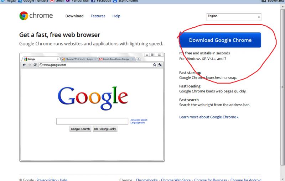The height and width of the screenshot is (181, 285).
Task: Click Search the web right from the address bar text
Action: point(214,105)
